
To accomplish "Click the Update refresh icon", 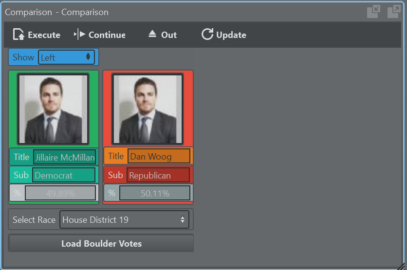I will click(x=207, y=35).
